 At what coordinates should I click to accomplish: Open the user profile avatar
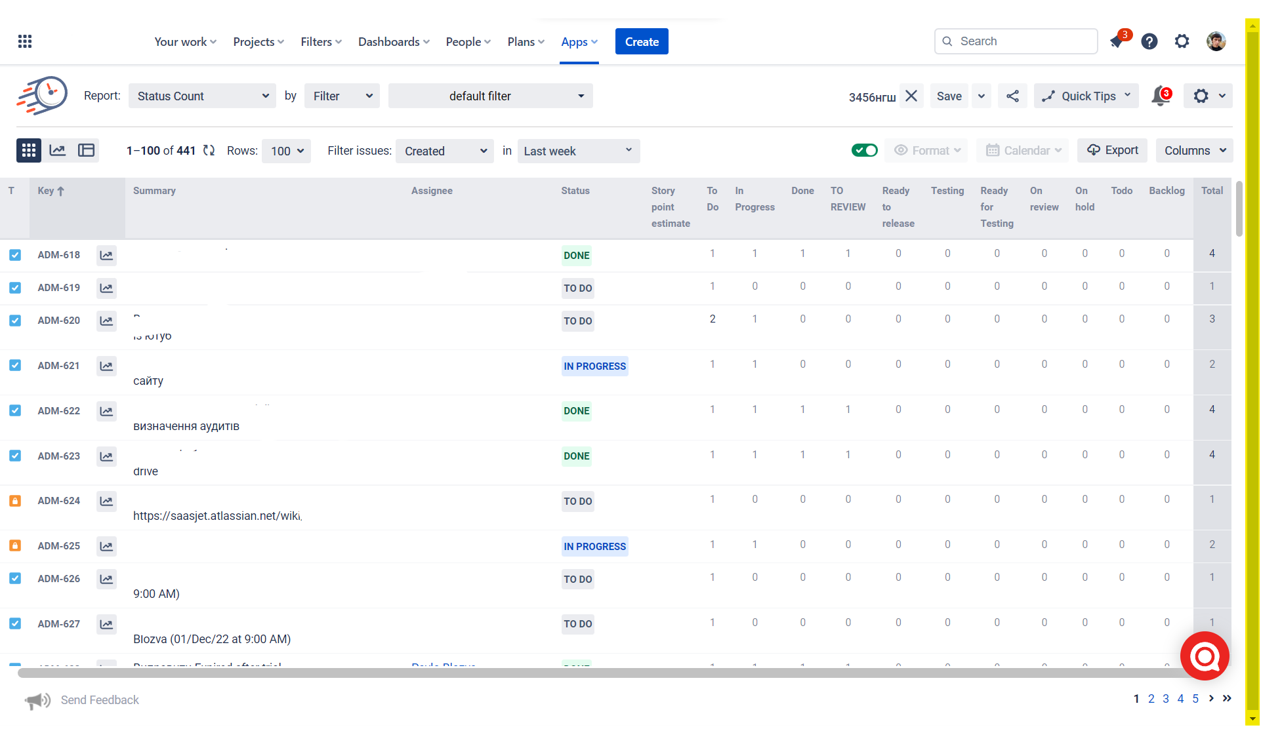(1216, 41)
